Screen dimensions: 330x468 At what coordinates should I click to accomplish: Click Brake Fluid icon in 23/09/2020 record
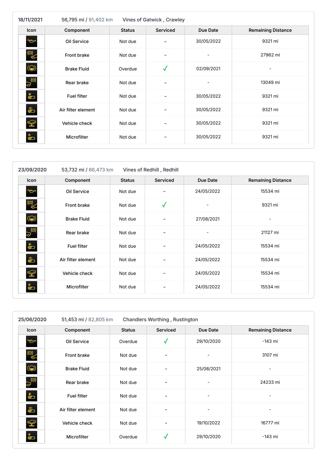coord(32,219)
